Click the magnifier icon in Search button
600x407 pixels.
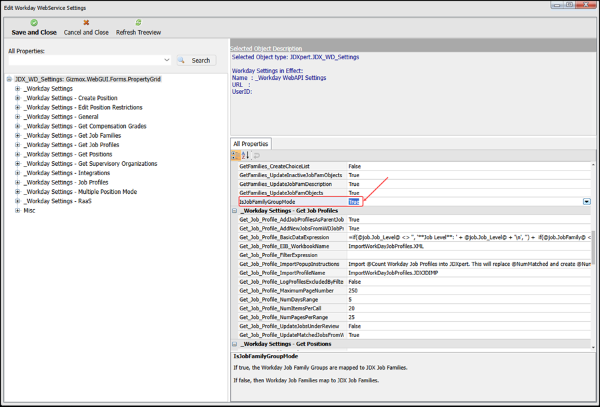pos(181,61)
